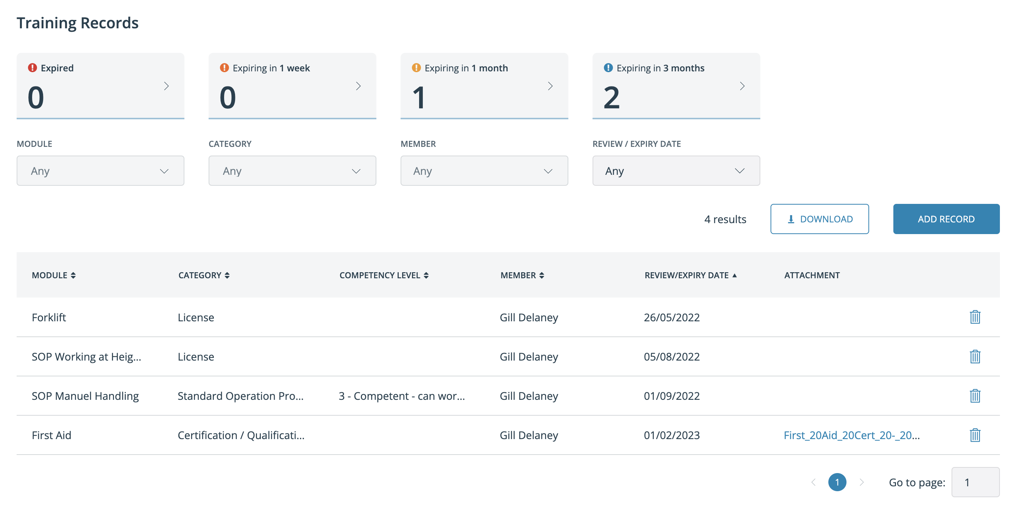Click the 05/08/2022 expiry date

coord(672,356)
